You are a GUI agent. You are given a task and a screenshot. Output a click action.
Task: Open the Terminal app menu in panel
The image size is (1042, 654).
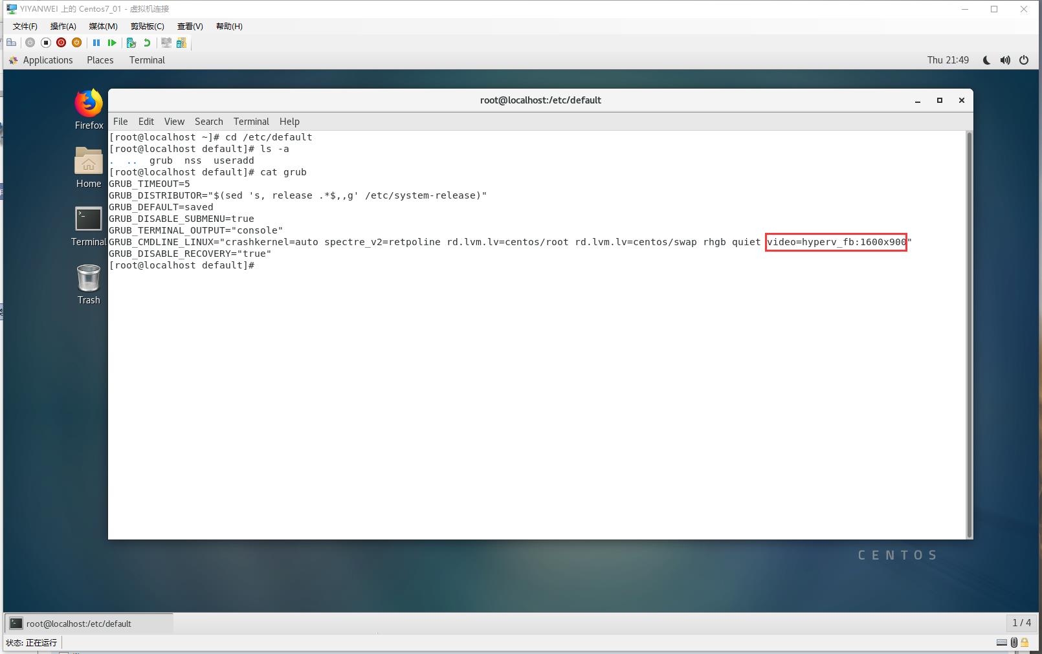(147, 60)
